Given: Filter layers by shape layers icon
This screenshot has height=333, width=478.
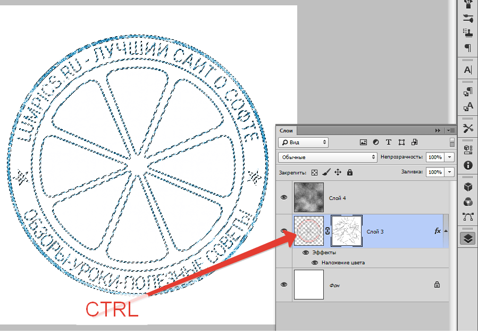Looking at the screenshot, I should [x=401, y=143].
